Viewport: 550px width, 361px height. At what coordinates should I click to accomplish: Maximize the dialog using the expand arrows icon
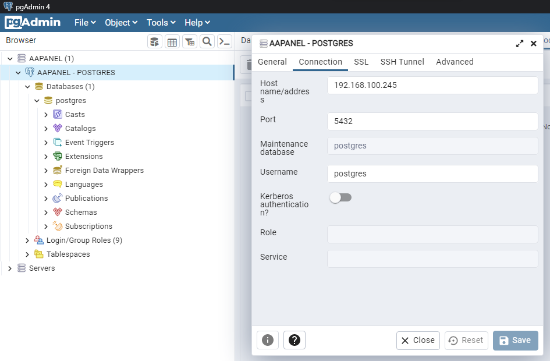(x=520, y=44)
